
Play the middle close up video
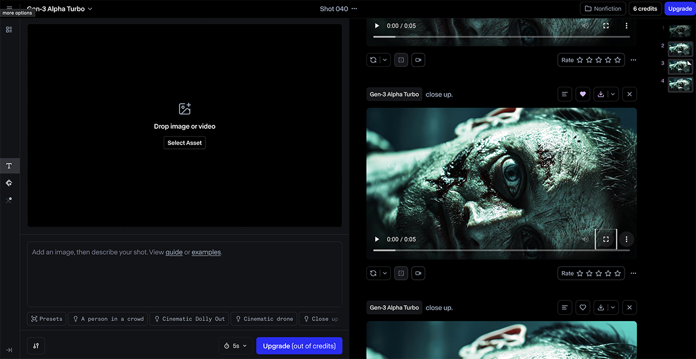377,239
